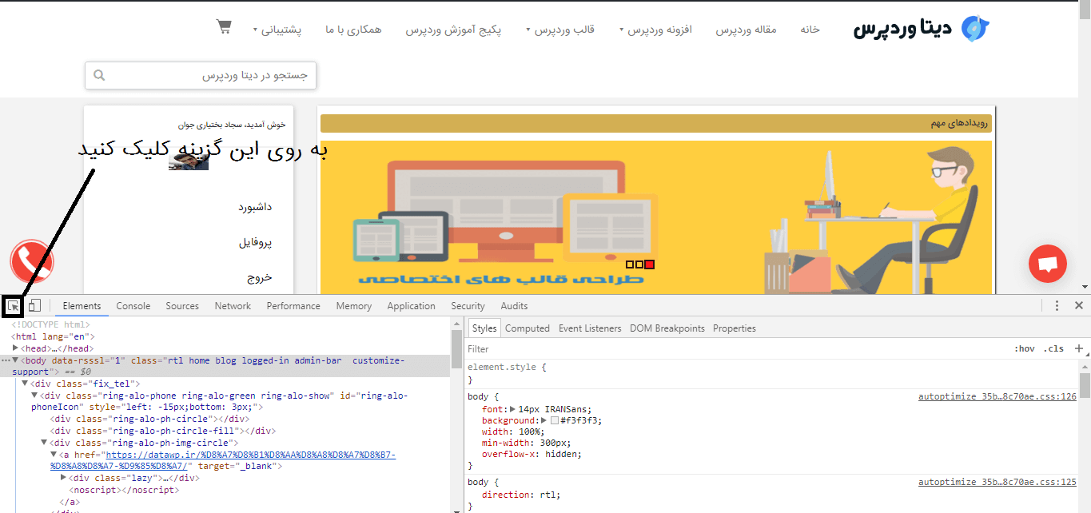Viewport: 1091px width, 513px height.
Task: Open the red chat bubble widget
Action: click(x=1048, y=263)
